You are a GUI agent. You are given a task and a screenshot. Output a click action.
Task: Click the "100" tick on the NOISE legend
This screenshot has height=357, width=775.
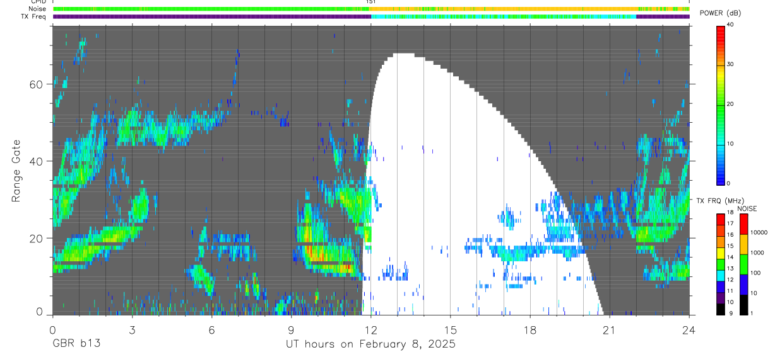[755, 273]
